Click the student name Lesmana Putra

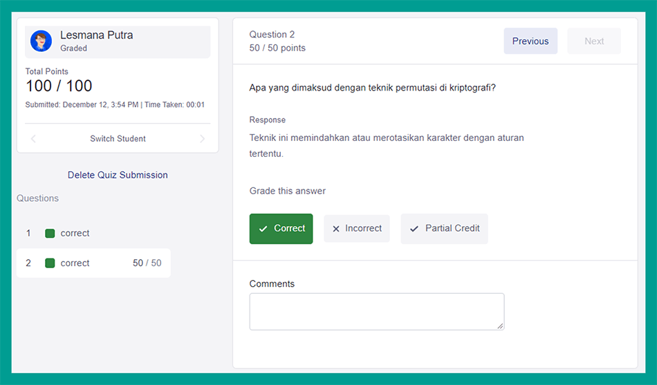(x=96, y=35)
